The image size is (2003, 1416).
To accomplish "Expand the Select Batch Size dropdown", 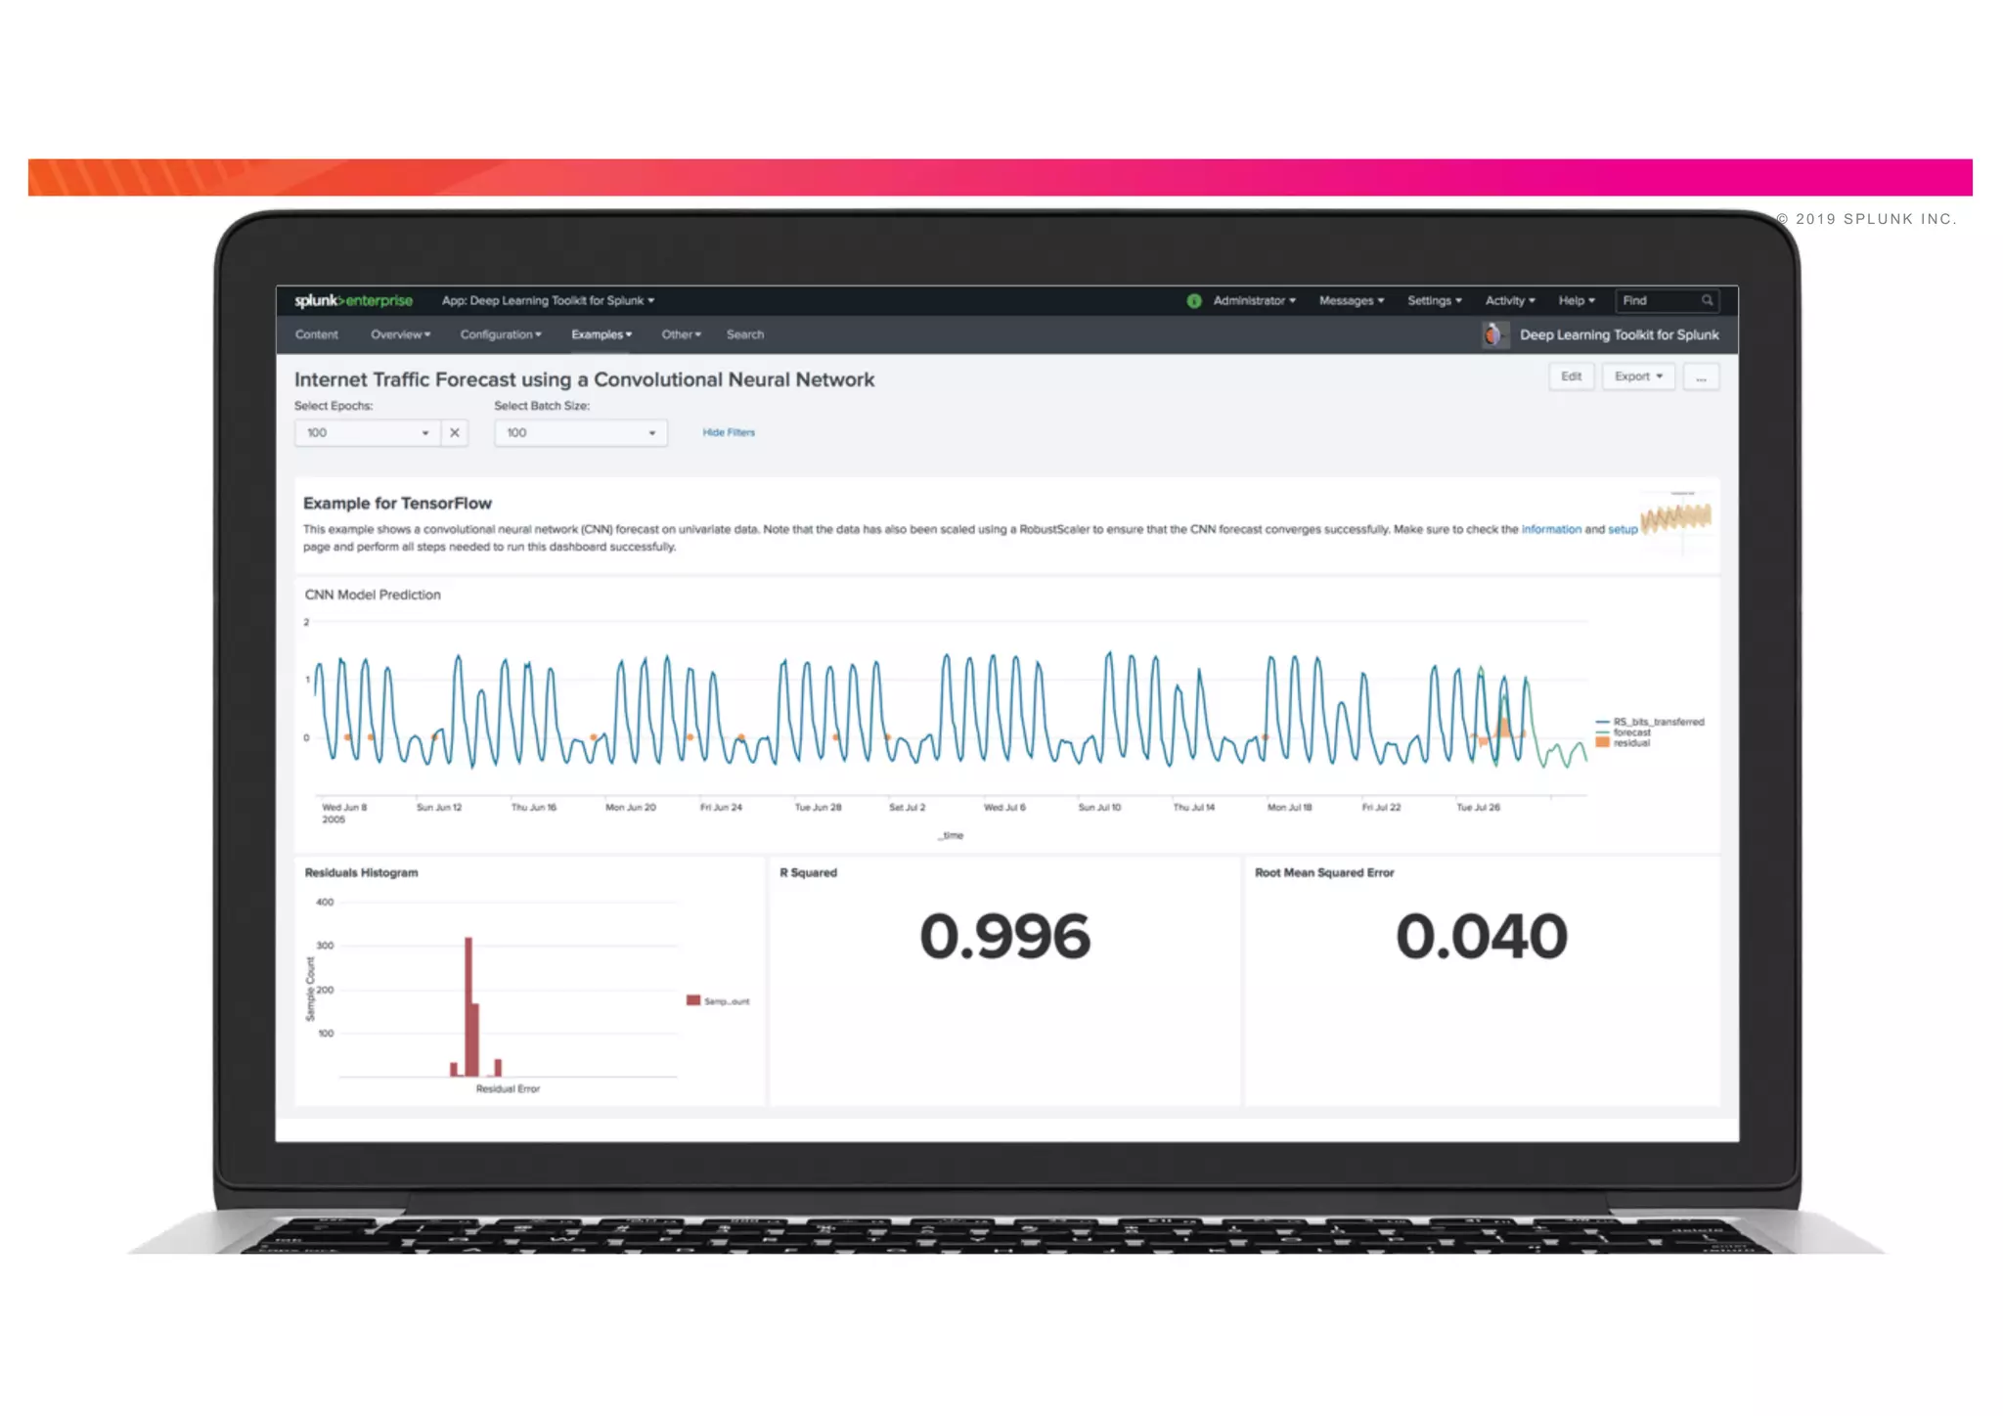I will coord(580,432).
